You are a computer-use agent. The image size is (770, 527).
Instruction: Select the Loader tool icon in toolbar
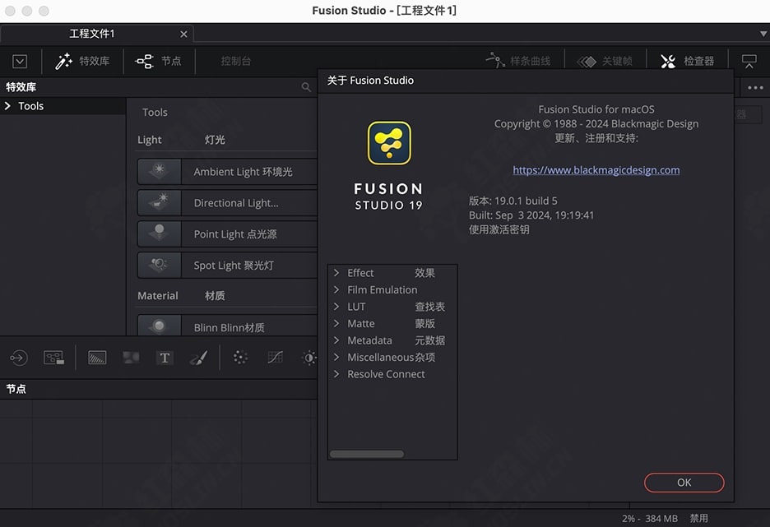click(x=19, y=358)
